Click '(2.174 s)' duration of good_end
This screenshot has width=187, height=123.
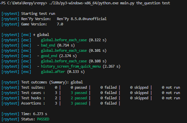(x=68, y=56)
